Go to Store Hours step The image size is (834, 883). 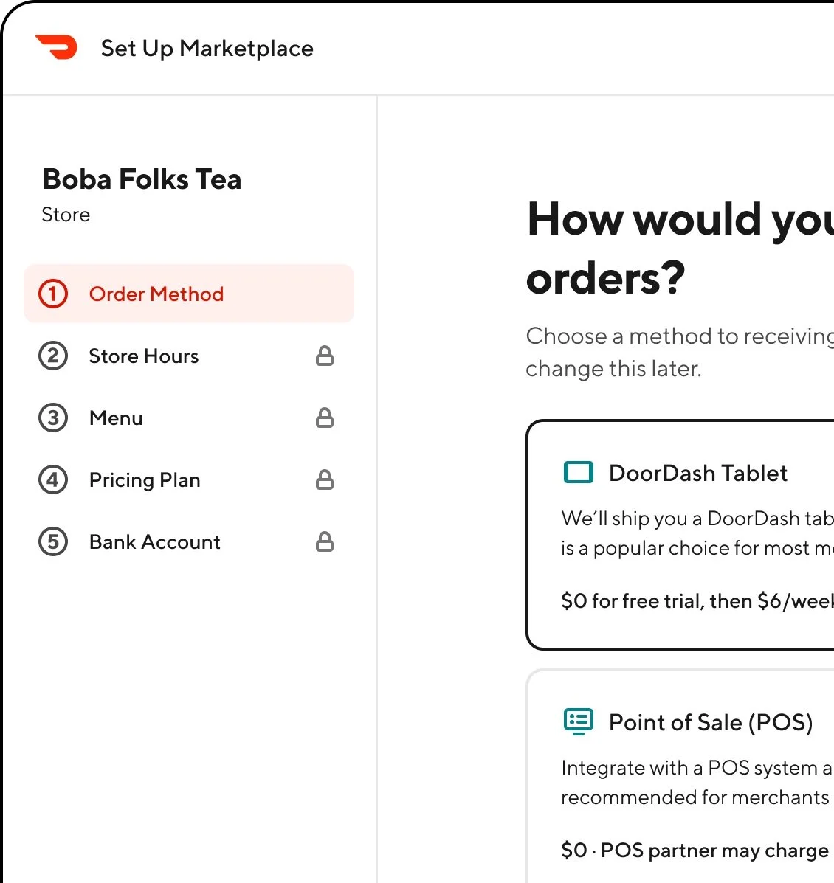tap(144, 356)
